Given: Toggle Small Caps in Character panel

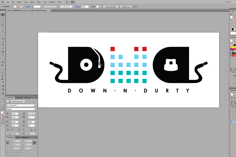Looking at the screenshot, I should click(12, 130).
